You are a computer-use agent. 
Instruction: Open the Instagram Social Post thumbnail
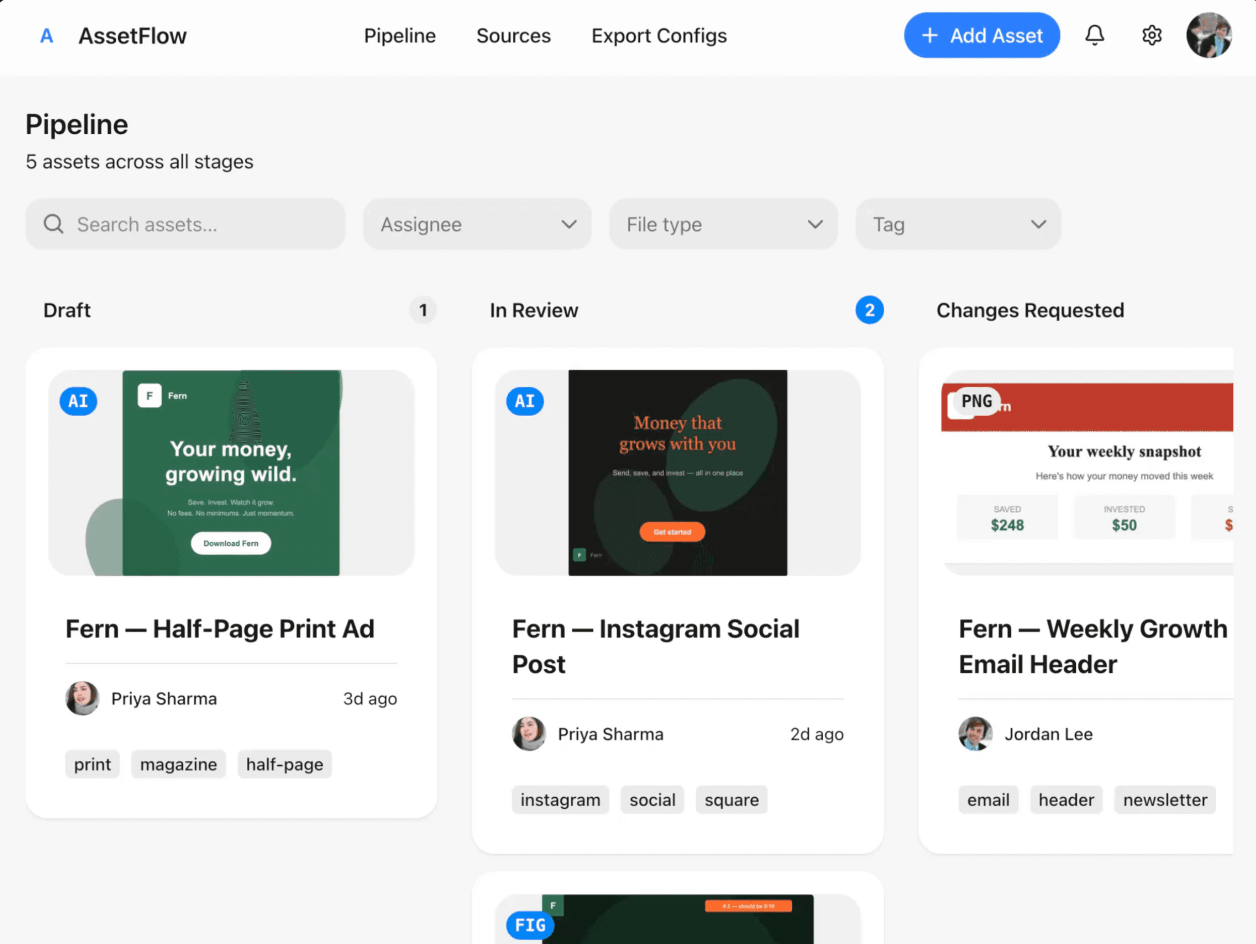pos(678,473)
